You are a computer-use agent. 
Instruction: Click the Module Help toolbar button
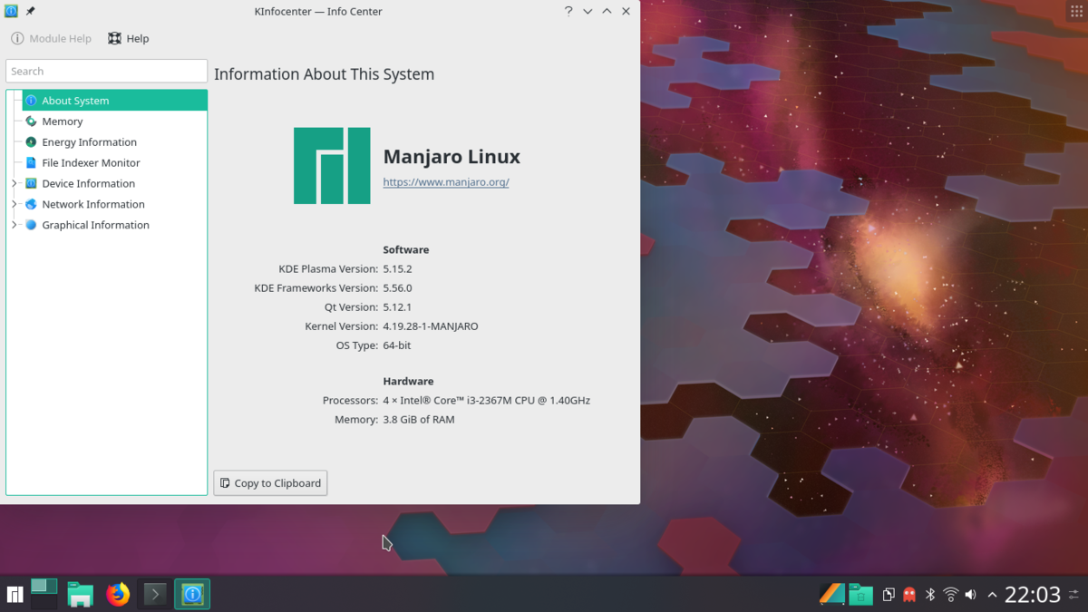(x=51, y=39)
